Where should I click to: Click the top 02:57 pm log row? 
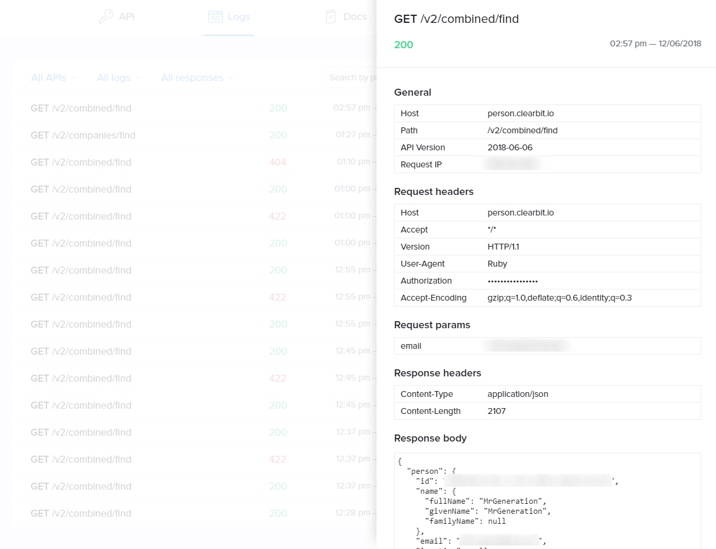pos(194,108)
